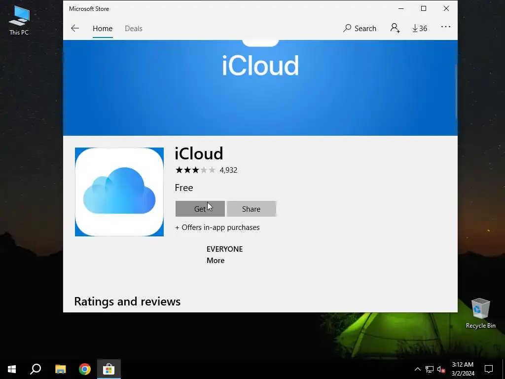Click the Free price label
This screenshot has width=505, height=379.
click(x=184, y=188)
